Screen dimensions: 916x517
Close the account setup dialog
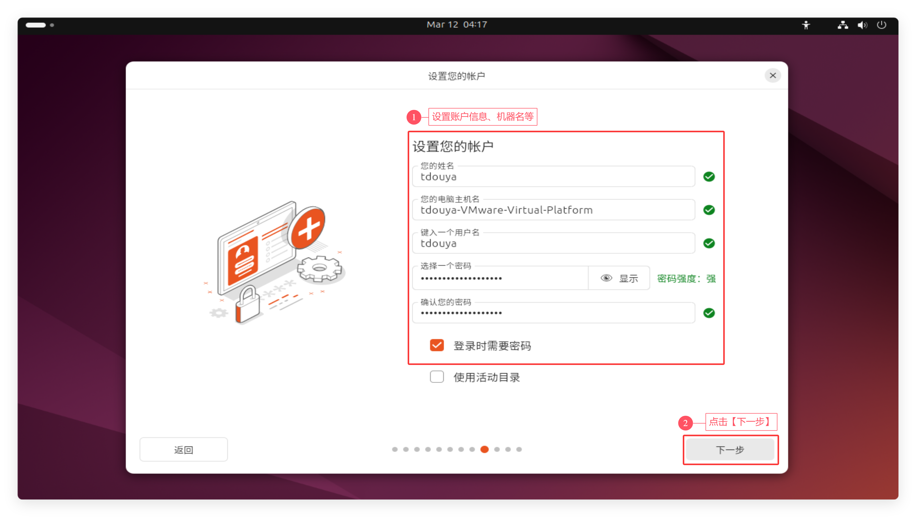pos(773,76)
